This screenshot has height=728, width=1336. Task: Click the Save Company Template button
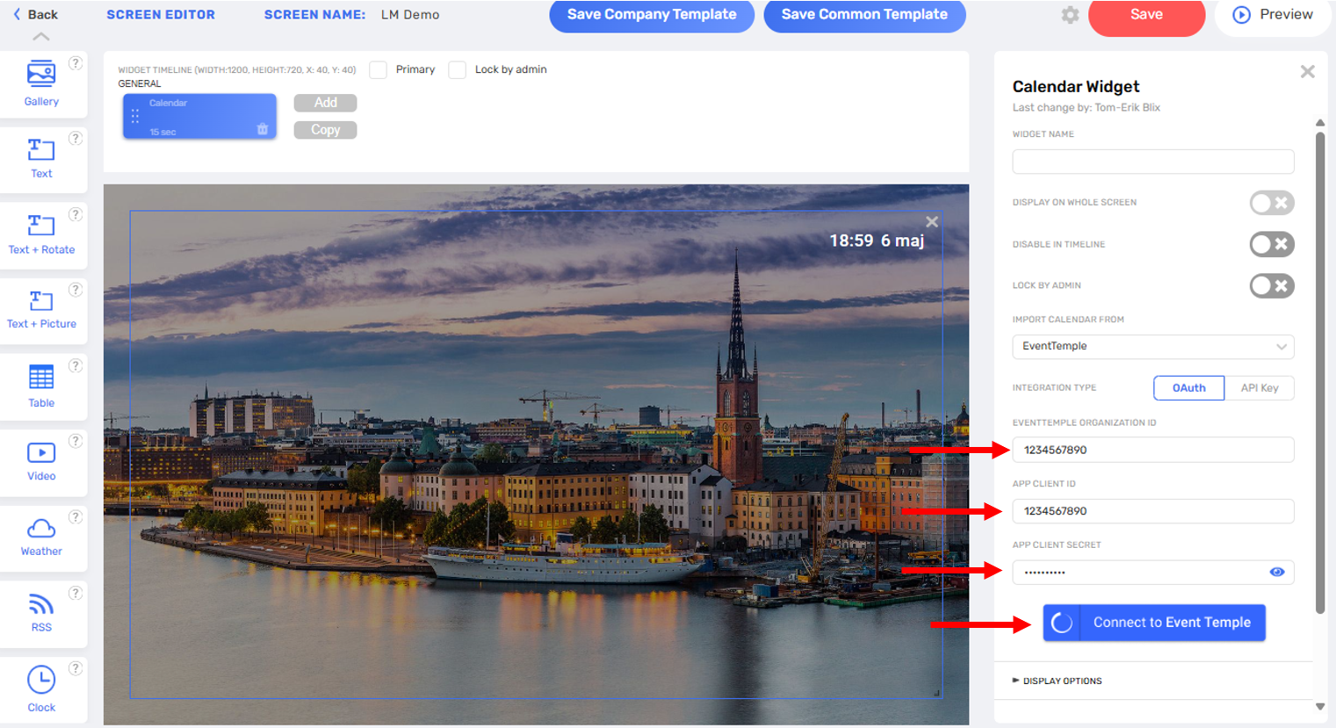652,15
